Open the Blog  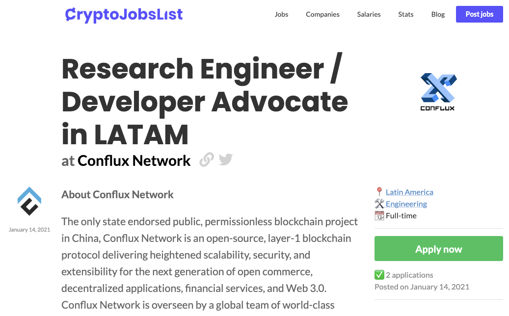coord(438,14)
